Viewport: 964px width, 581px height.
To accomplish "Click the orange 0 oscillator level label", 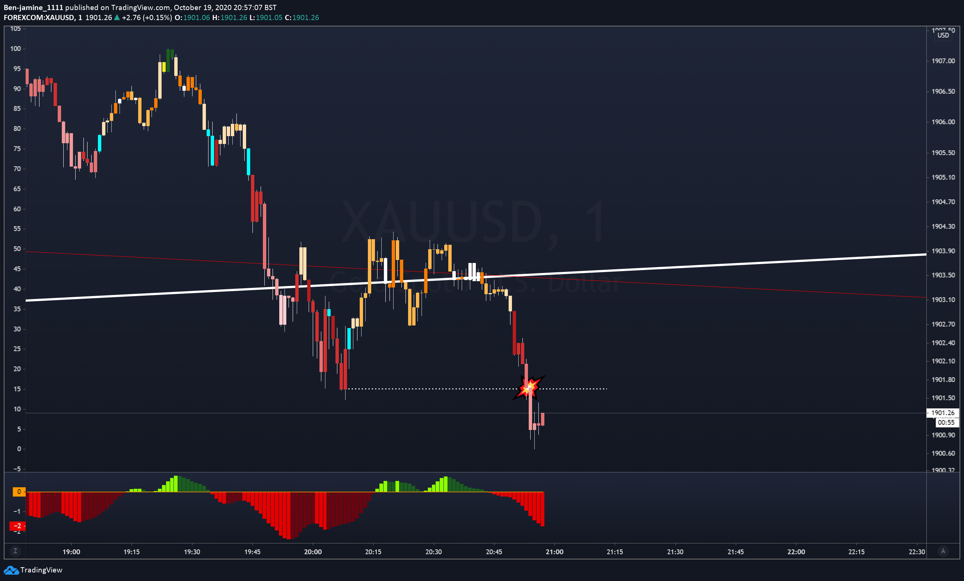I will tap(19, 492).
